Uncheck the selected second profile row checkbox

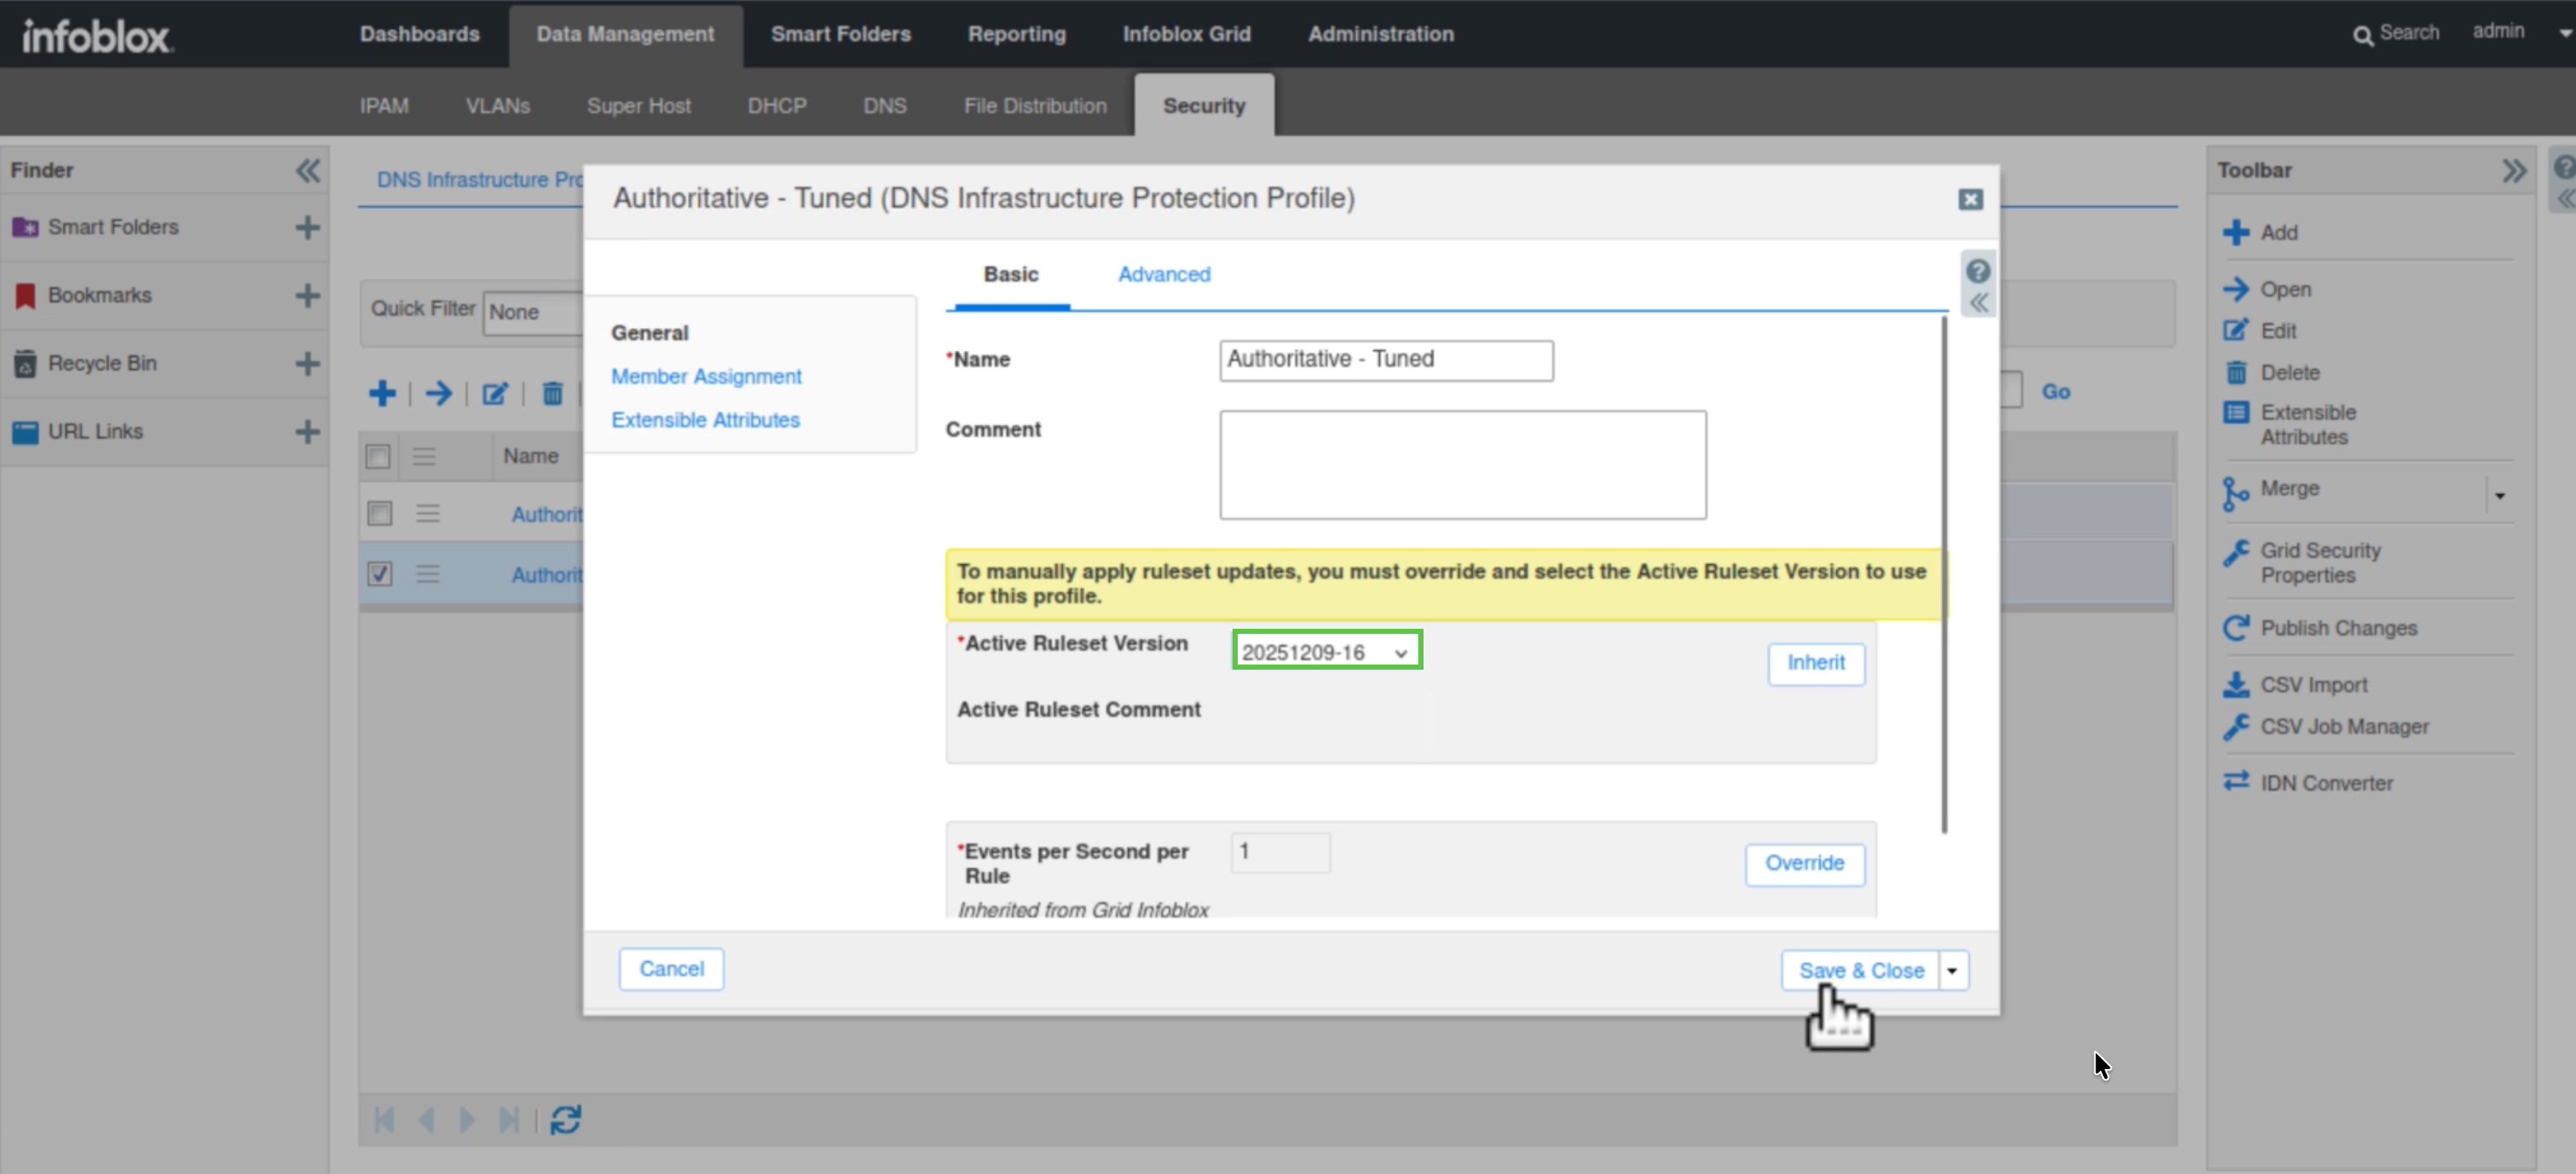point(379,574)
